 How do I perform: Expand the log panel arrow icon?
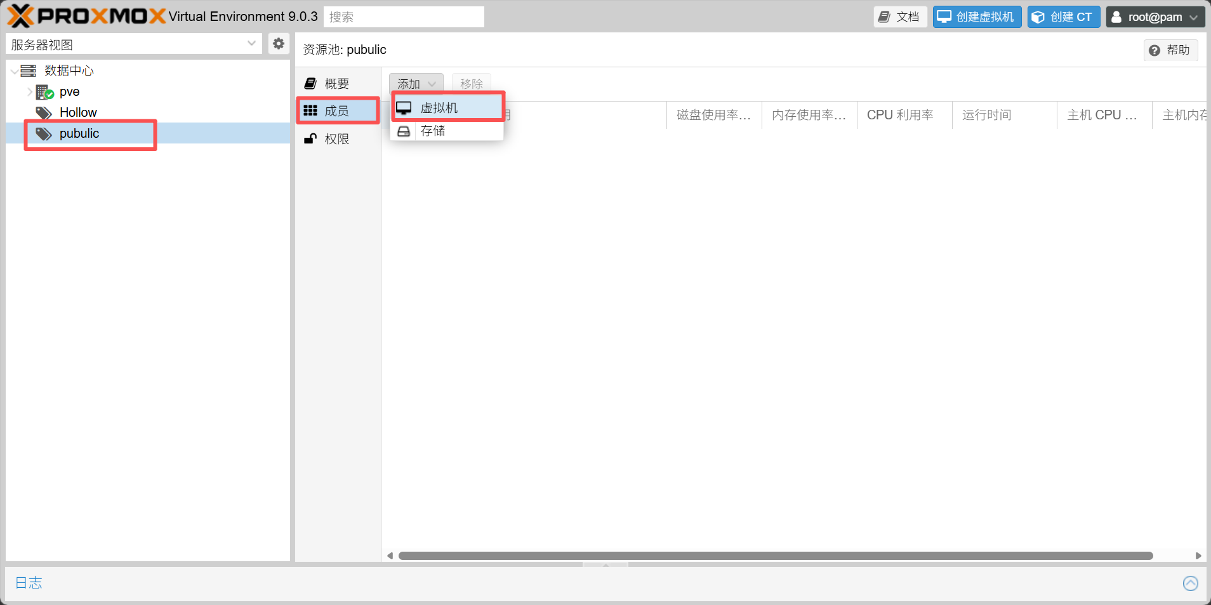pyautogui.click(x=1190, y=583)
